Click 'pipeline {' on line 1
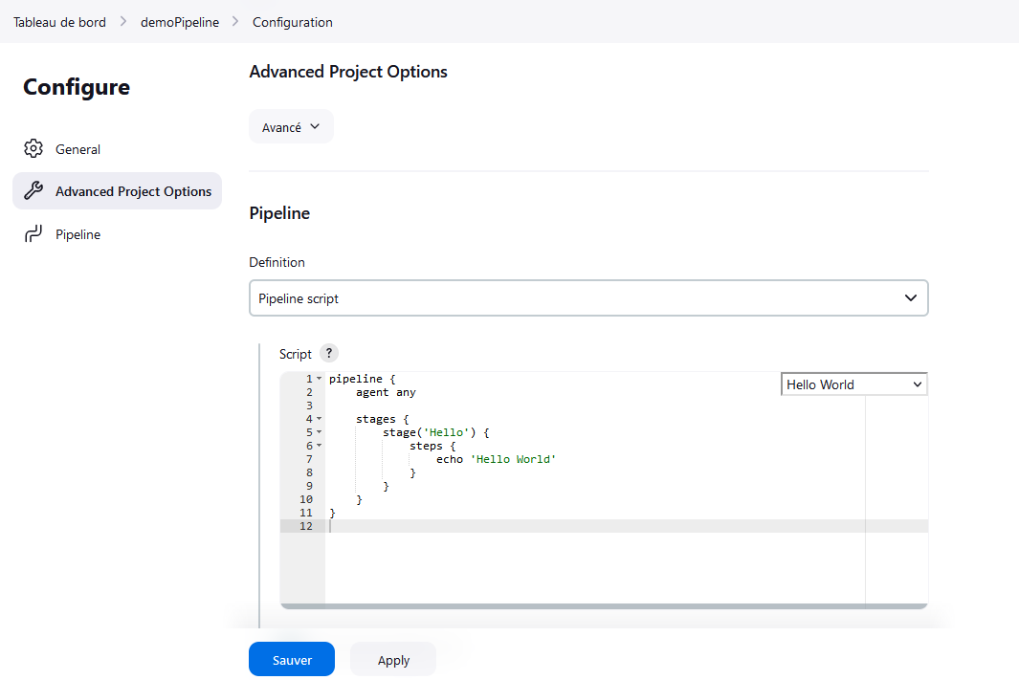 click(x=362, y=379)
